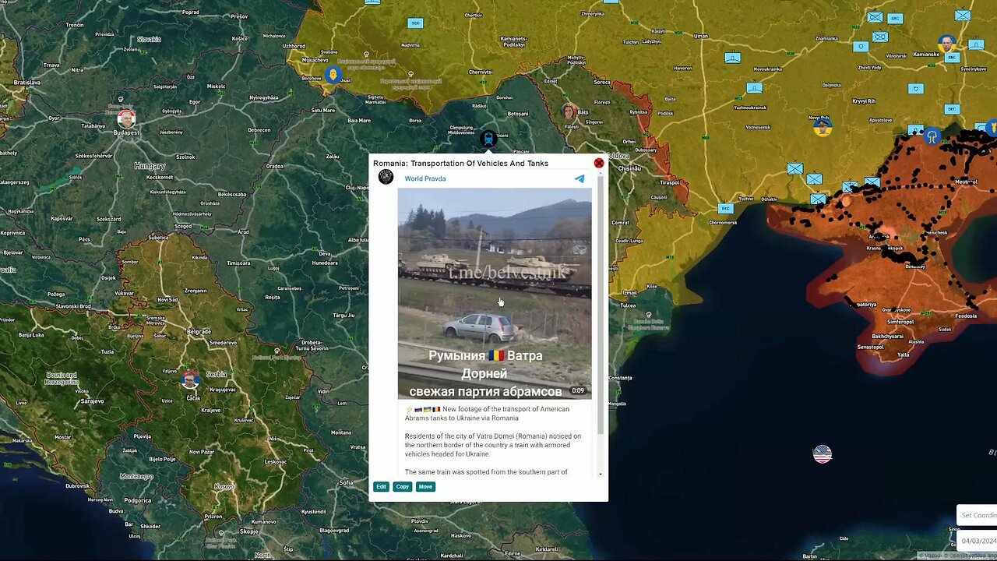Screen dimensions: 997x561
Task: Click the unit marker left of mushroom cloud
Action: coord(916,130)
